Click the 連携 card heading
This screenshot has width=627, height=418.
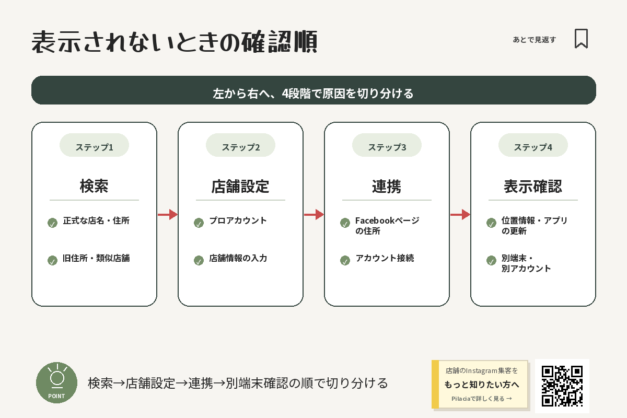(x=387, y=186)
